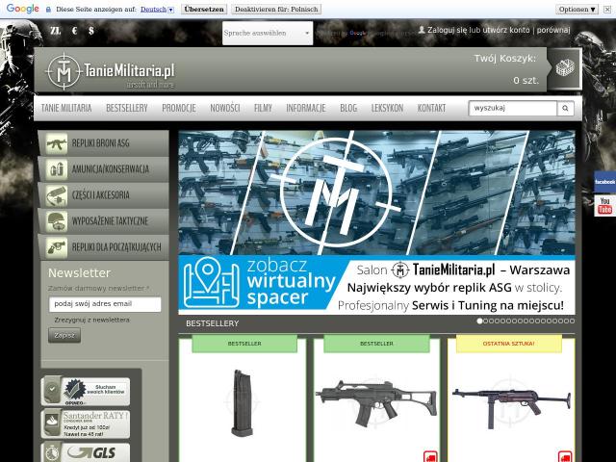
Task: Open Repliki broni ASG category
Action: click(x=104, y=143)
